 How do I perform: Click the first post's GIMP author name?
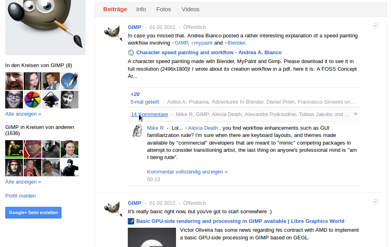click(x=134, y=27)
